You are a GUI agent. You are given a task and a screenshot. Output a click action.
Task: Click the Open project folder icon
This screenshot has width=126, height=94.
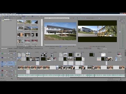point(2,16)
